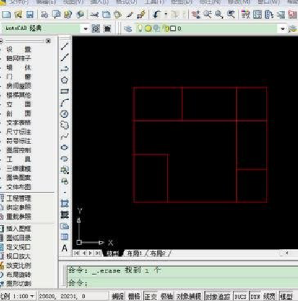Select the Multiline text A tool
The width and height of the screenshot is (299, 302).
(64, 248)
